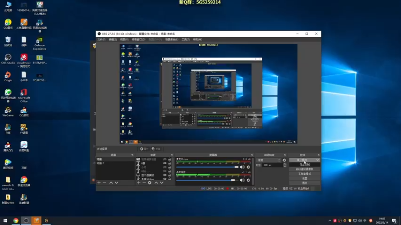
Task: Open 桌面音频 mixer channel settings gear
Action: (x=248, y=180)
